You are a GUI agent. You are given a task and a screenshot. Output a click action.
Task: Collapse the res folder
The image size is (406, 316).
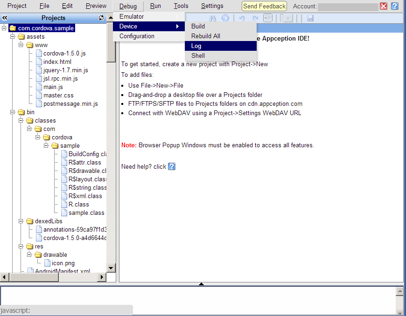(21, 246)
